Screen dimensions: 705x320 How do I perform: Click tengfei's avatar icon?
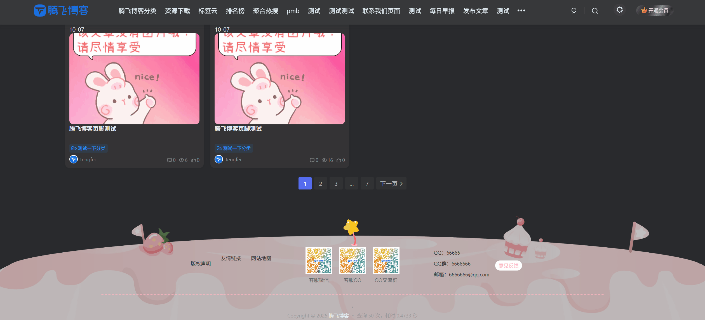pyautogui.click(x=73, y=159)
